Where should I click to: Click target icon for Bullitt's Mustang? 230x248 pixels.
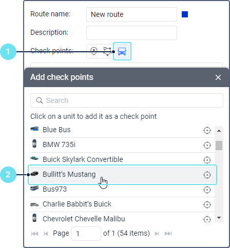(207, 175)
